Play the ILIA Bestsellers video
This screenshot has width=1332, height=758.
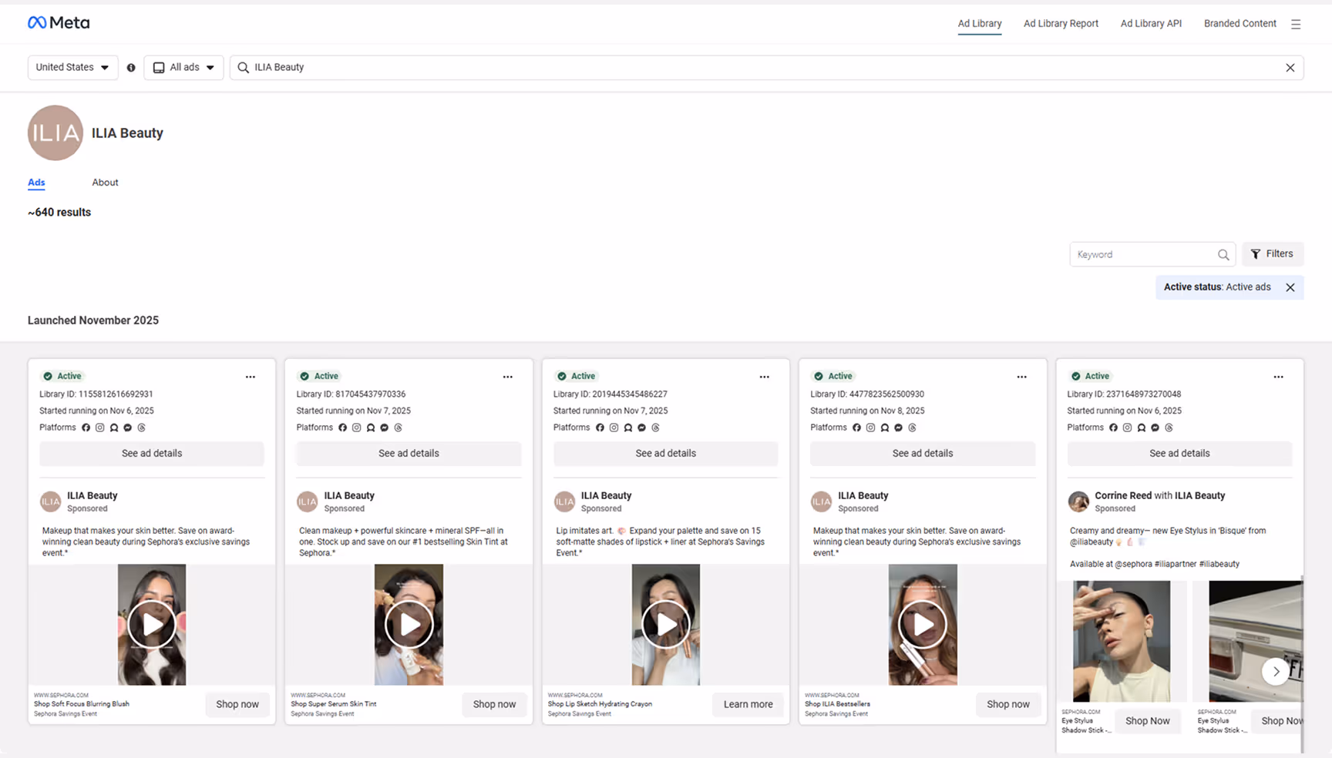click(x=923, y=625)
